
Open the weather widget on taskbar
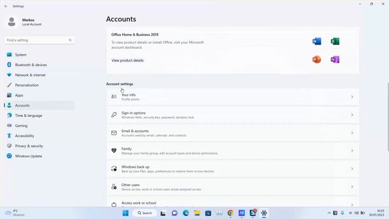(15, 213)
